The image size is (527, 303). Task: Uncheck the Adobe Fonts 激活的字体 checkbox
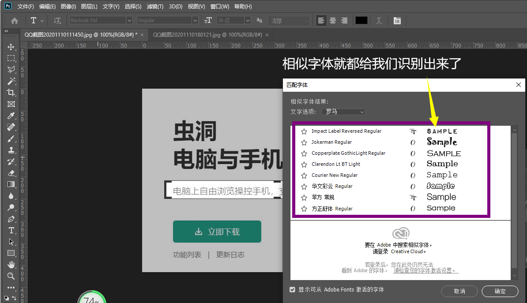[292, 290]
